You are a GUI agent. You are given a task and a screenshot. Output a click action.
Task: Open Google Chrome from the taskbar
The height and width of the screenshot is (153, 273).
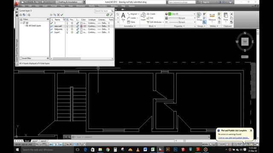[x=108, y=150]
